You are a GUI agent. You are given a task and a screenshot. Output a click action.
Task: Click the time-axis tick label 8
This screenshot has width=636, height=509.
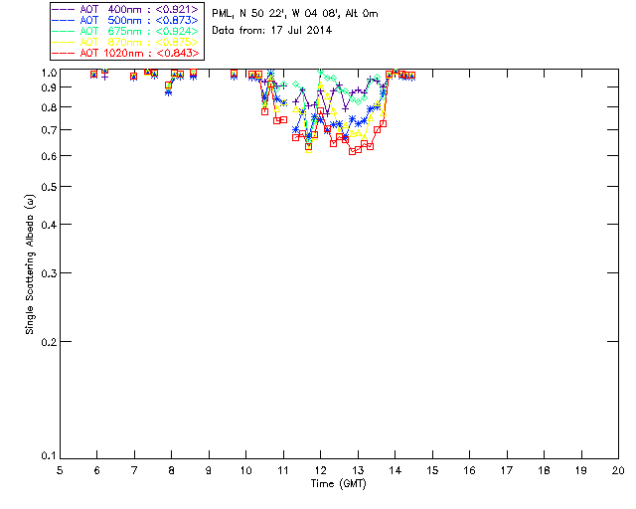click(x=172, y=470)
